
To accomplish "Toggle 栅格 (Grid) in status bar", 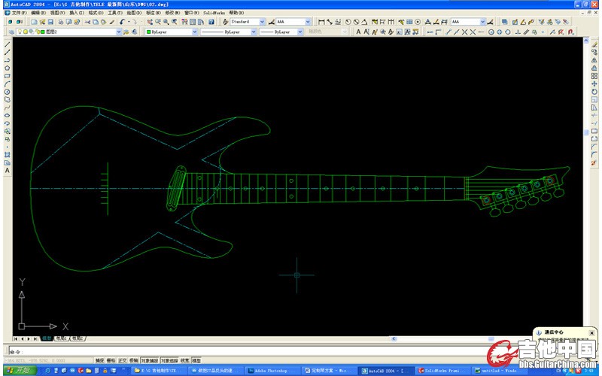I will coord(111,361).
